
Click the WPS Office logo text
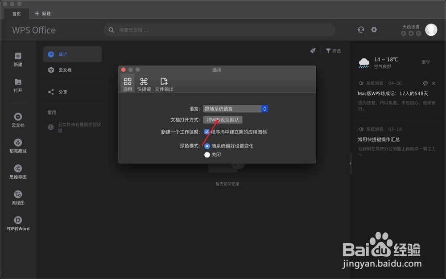(x=34, y=30)
